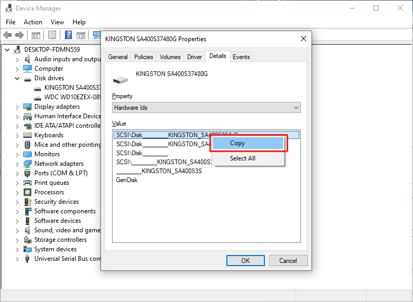
Task: Click the Keyboards category icon
Action: coord(27,135)
